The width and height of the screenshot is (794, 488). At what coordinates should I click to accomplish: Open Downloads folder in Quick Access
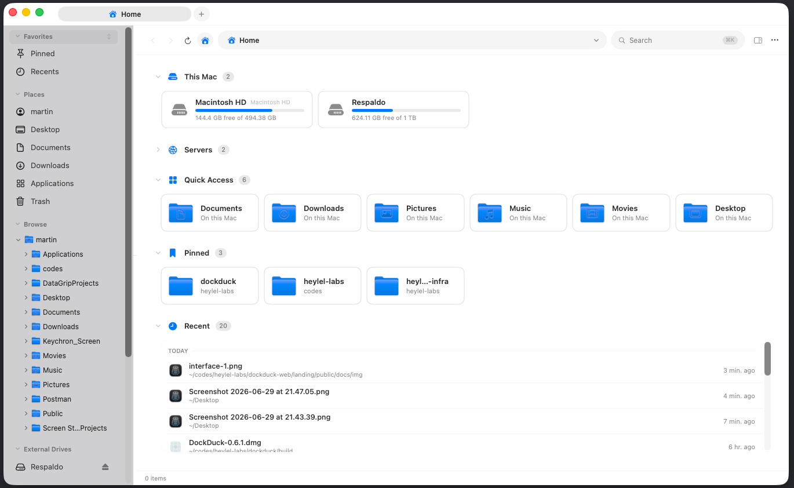312,213
